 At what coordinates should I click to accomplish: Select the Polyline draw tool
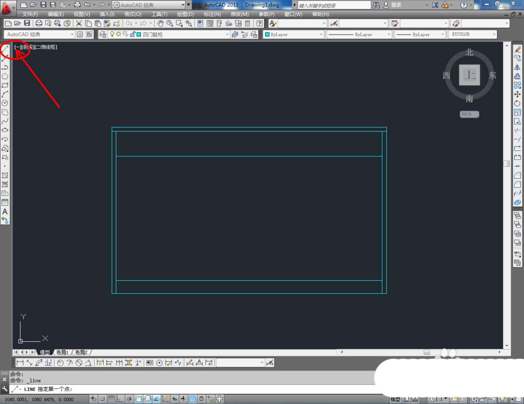[x=5, y=67]
